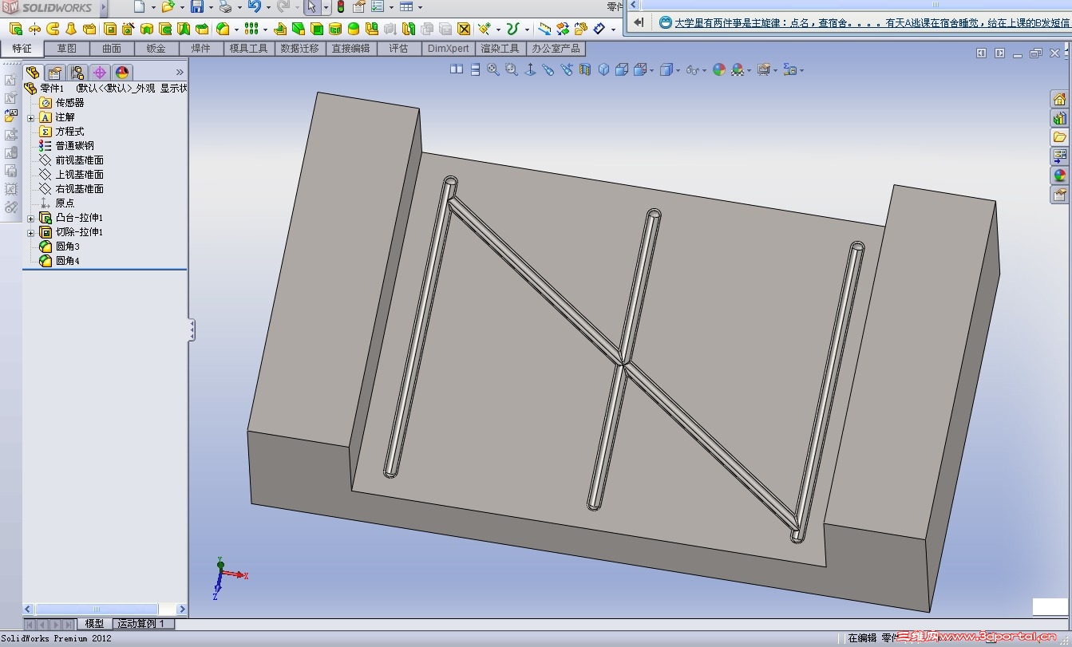Open the Options icon in top toolbar
This screenshot has height=647, width=1072.
click(x=378, y=7)
